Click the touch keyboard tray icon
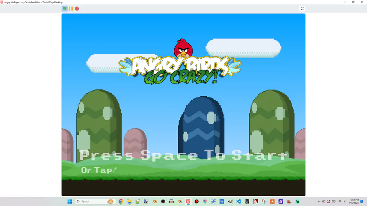Viewport: 367px width, 206px height. [x=334, y=202]
